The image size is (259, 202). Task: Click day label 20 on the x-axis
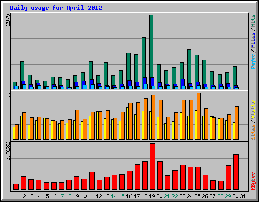(x=159, y=196)
